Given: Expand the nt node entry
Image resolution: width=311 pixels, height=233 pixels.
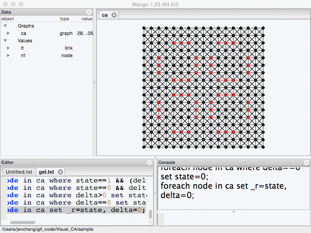Looking at the screenshot, I should [x=8, y=56].
